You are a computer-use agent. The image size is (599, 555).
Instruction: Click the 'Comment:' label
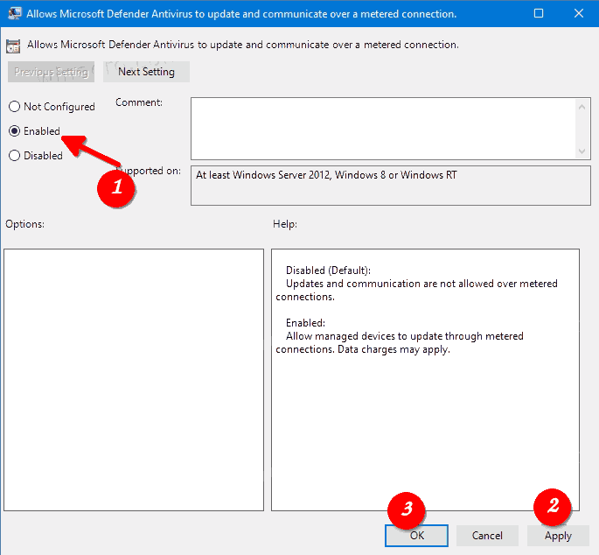139,102
